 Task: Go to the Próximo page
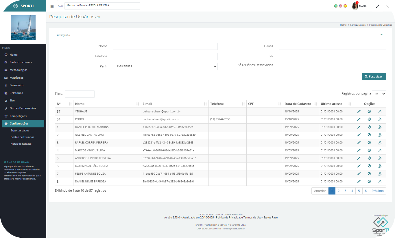pyautogui.click(x=378, y=191)
